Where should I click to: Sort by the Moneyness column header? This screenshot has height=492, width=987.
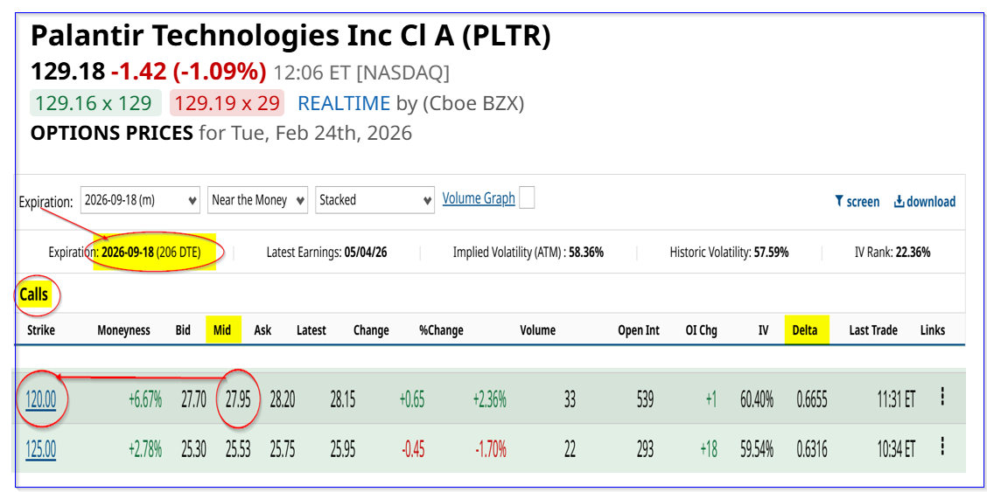tap(123, 330)
